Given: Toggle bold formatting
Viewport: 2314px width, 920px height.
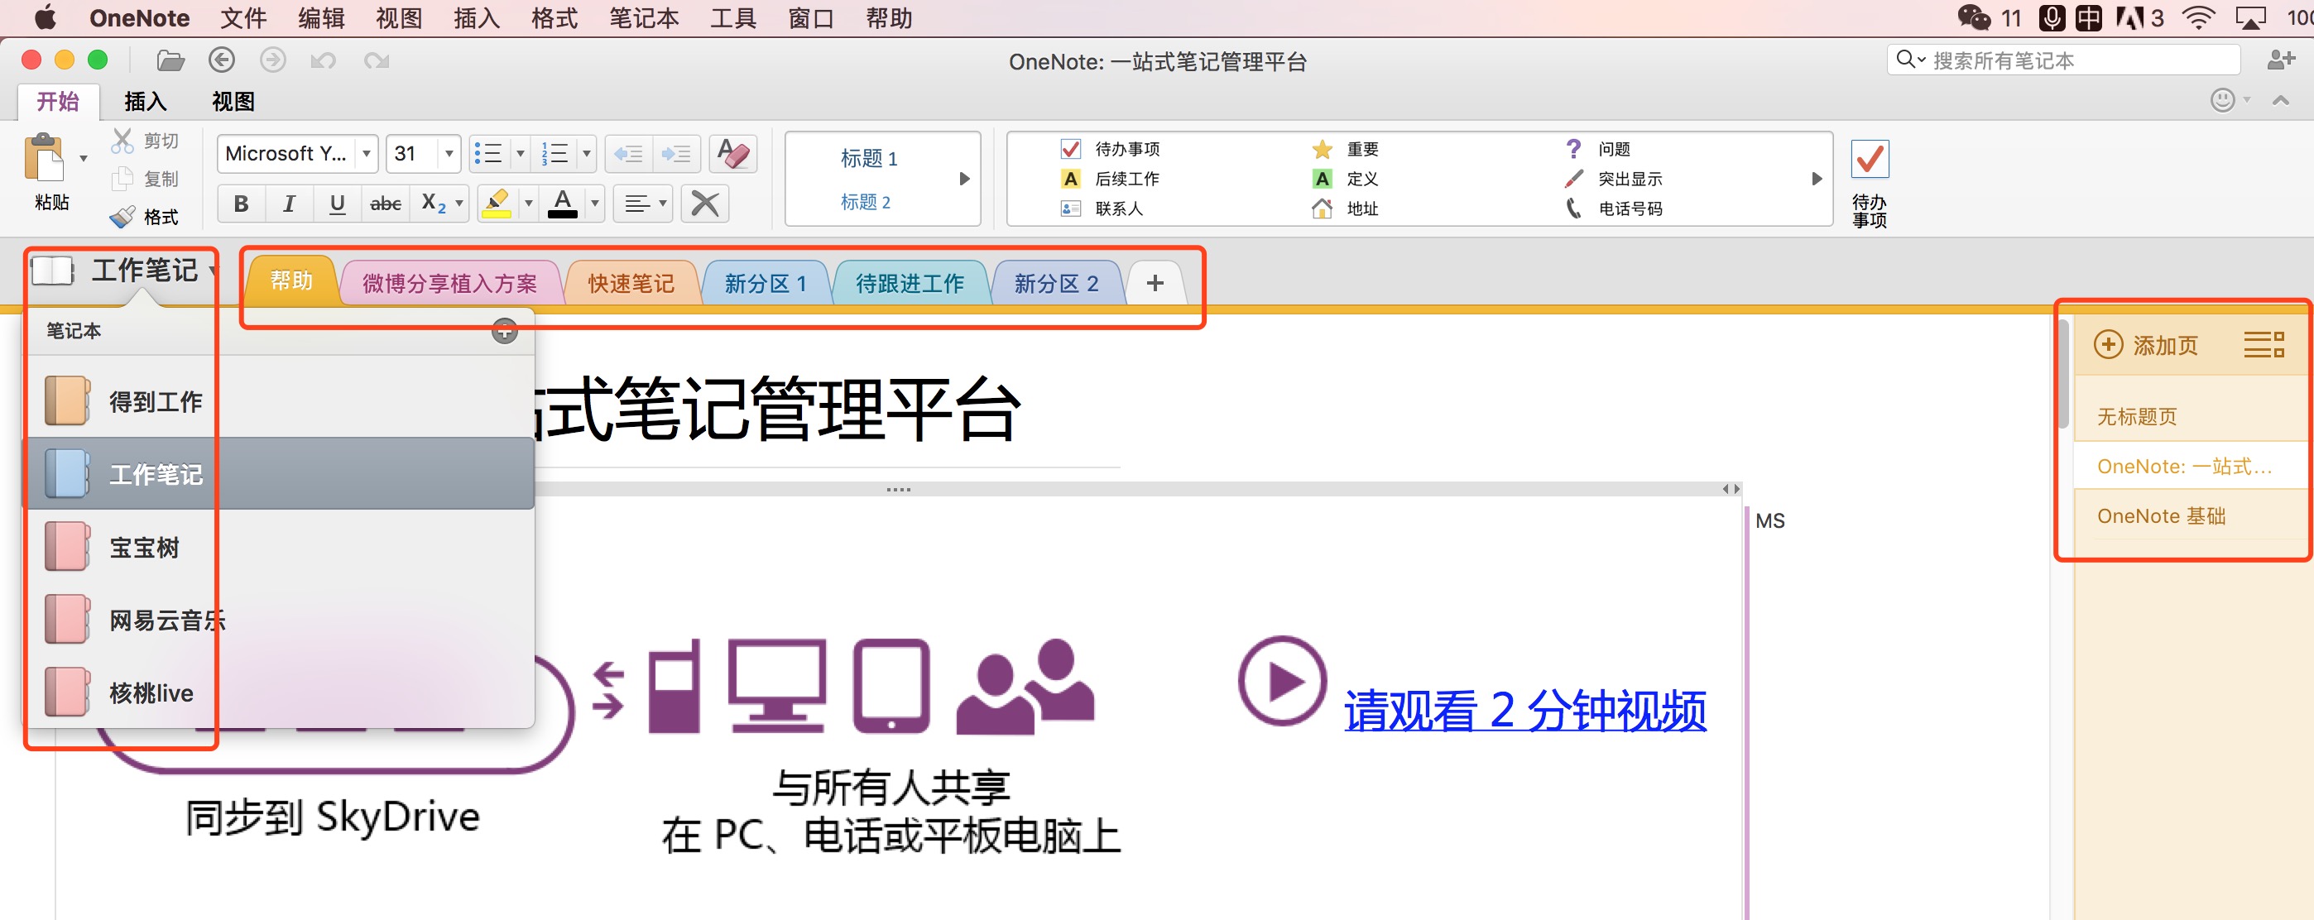Looking at the screenshot, I should (x=241, y=204).
